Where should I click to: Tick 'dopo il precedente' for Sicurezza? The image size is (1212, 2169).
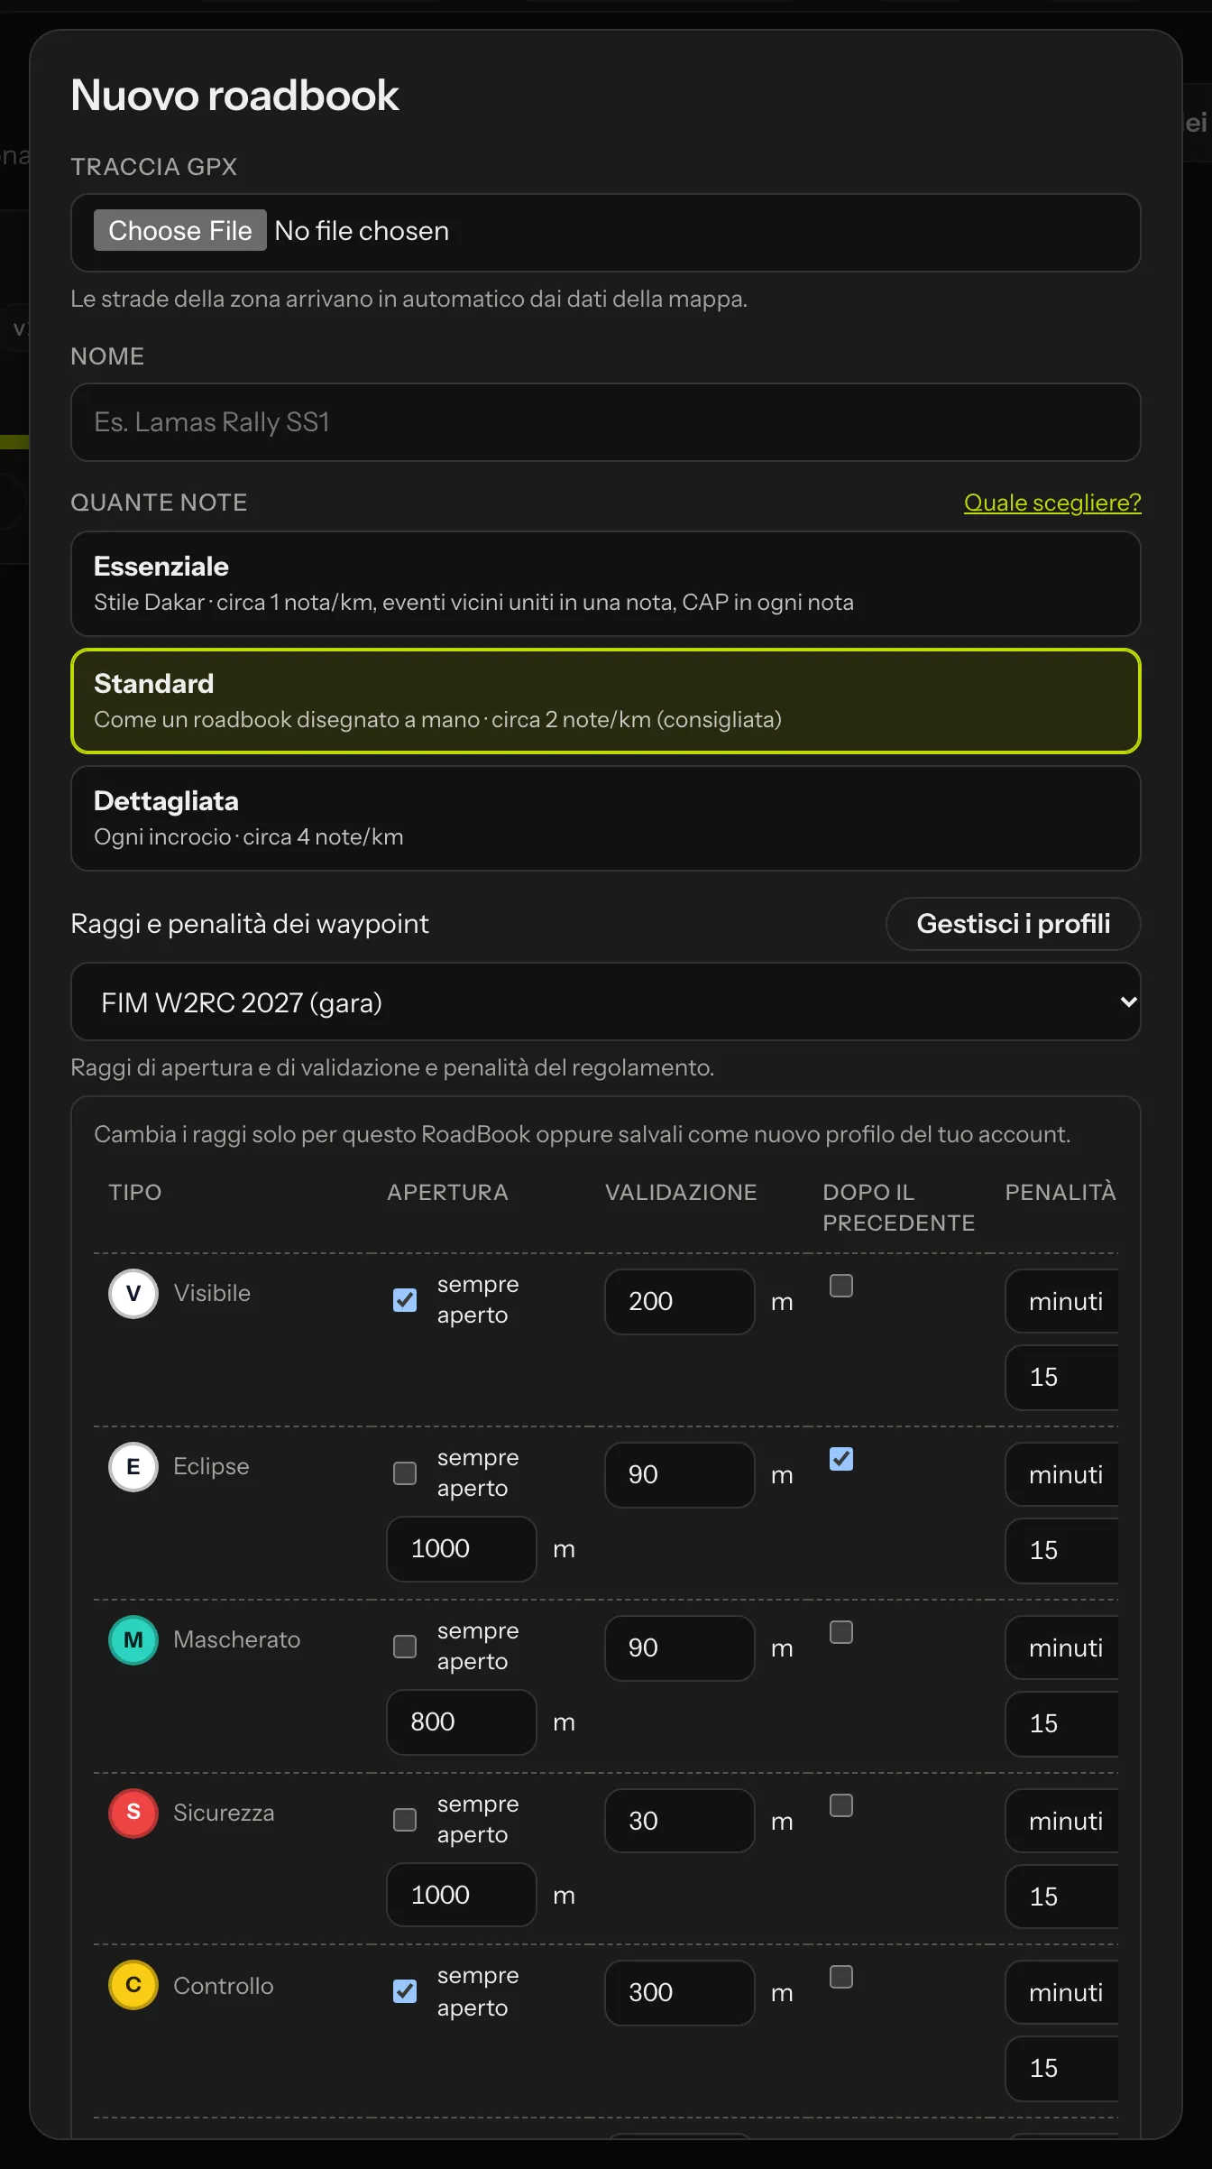tap(841, 1805)
